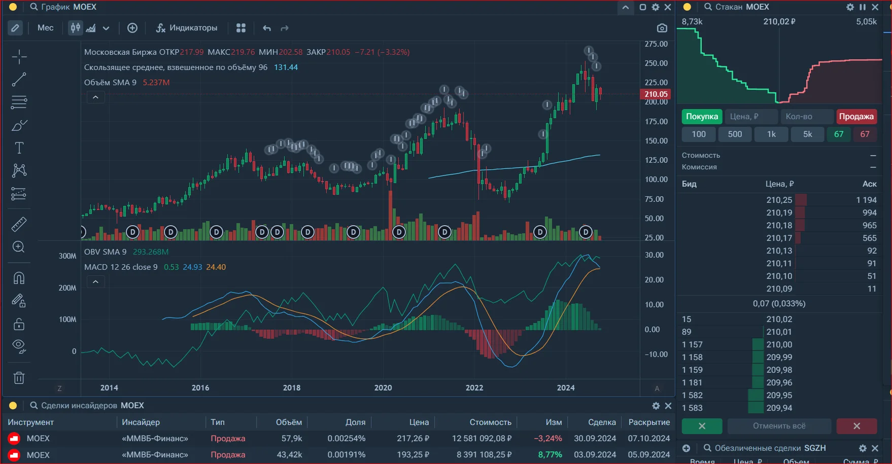Search instrument in Стакан MOEX widget
892x464 pixels.
708,7
